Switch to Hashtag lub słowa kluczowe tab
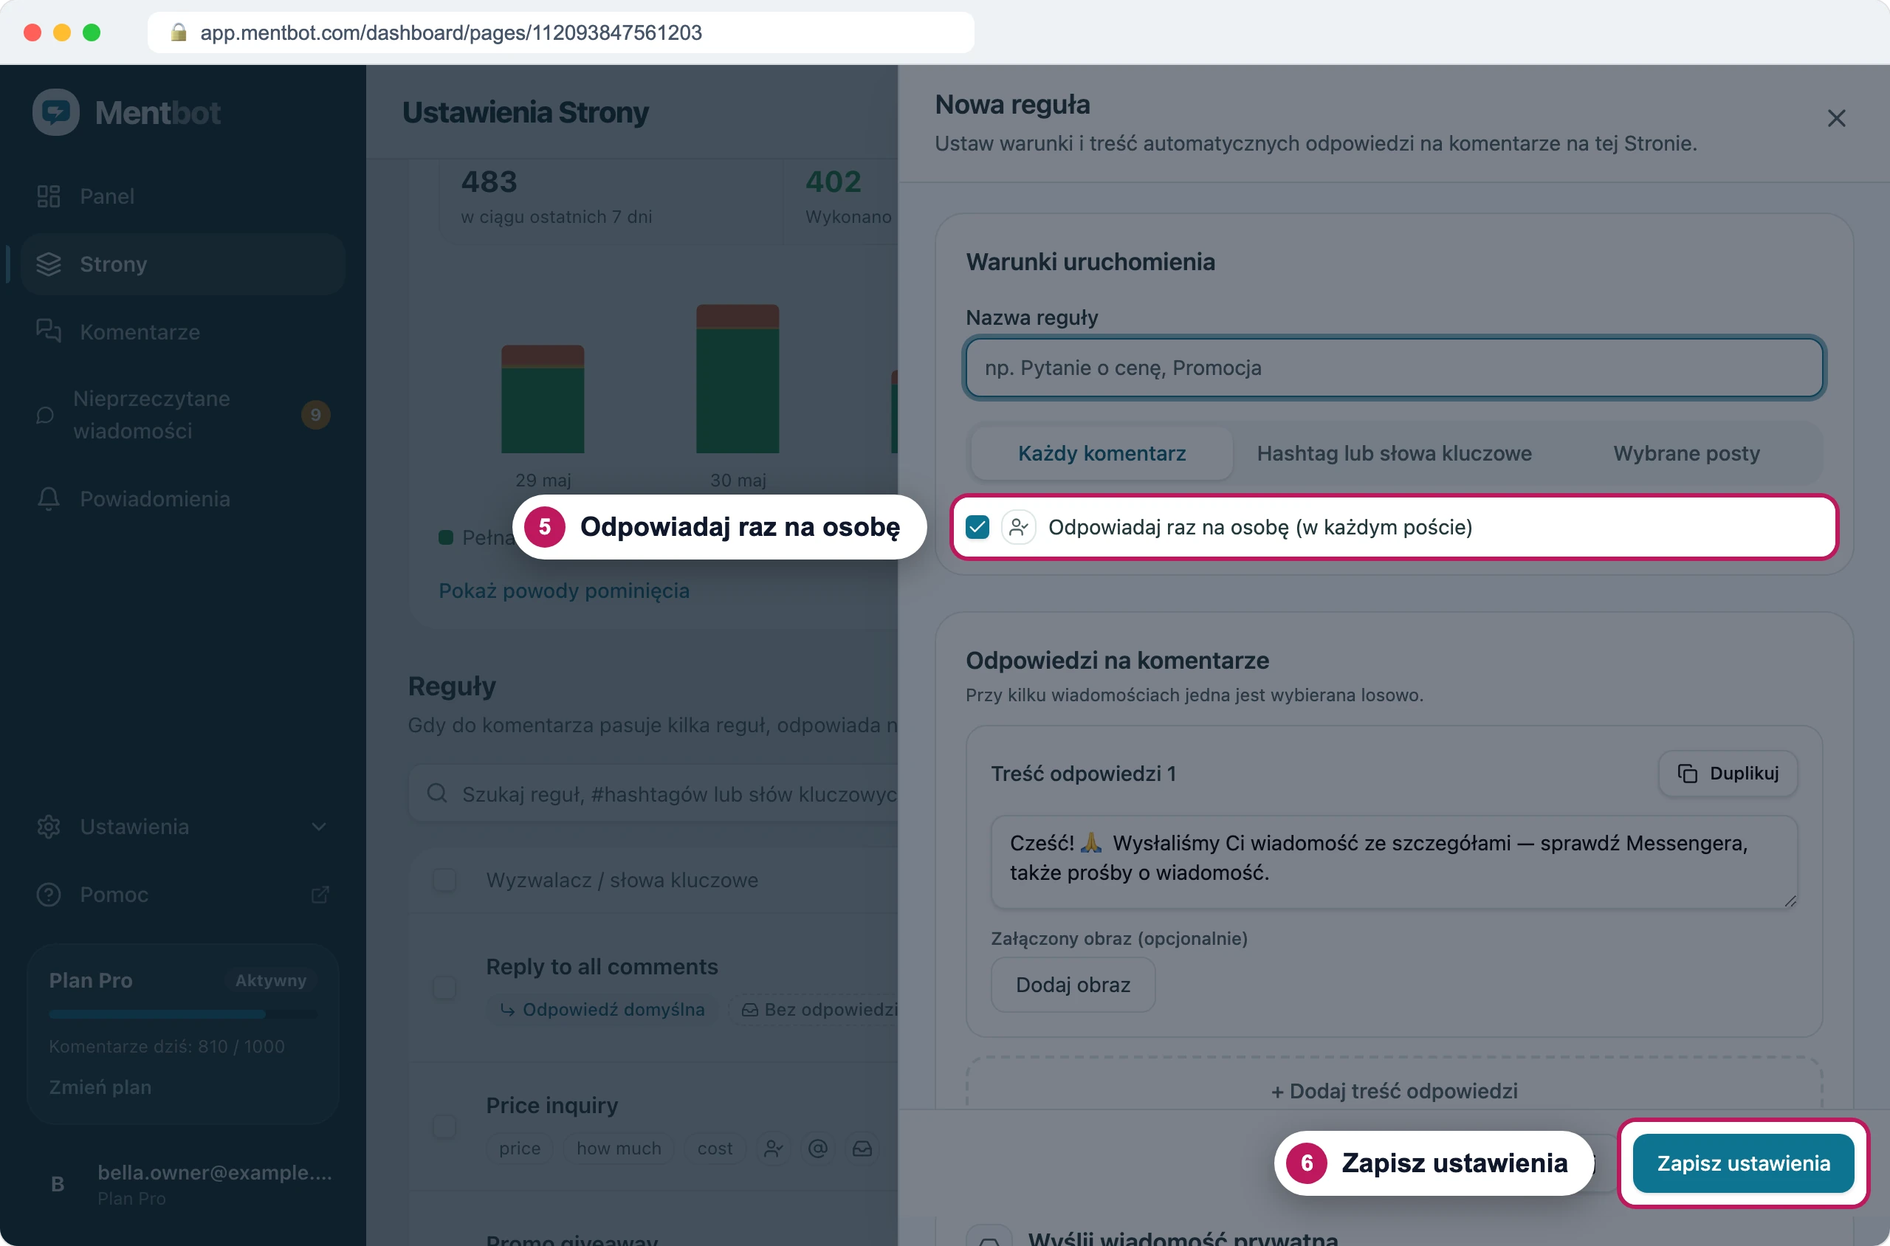1890x1246 pixels. (1394, 453)
